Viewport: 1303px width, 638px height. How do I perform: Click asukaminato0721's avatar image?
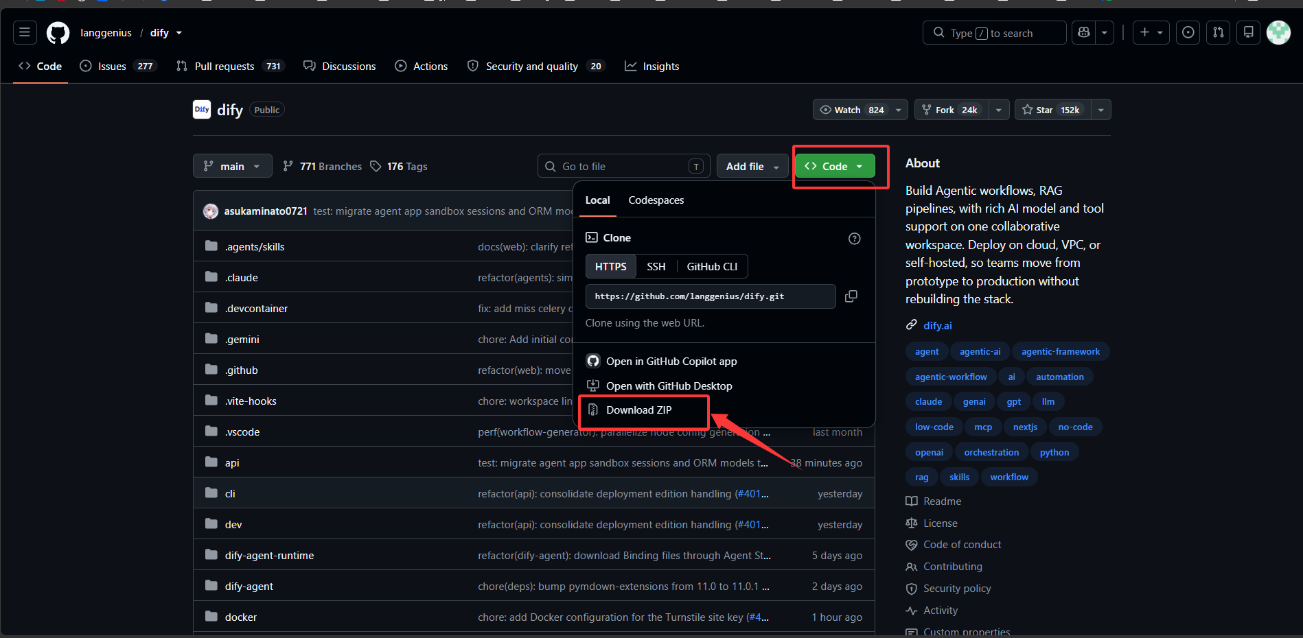coord(211,211)
